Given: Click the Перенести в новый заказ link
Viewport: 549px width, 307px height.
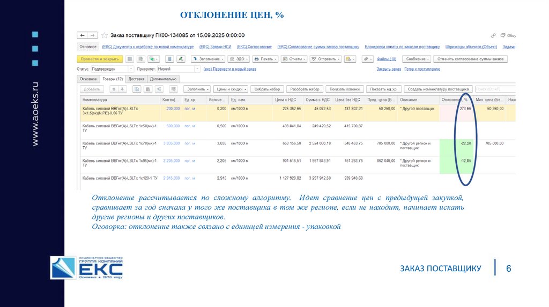Looking at the screenshot, I should click(229, 69).
